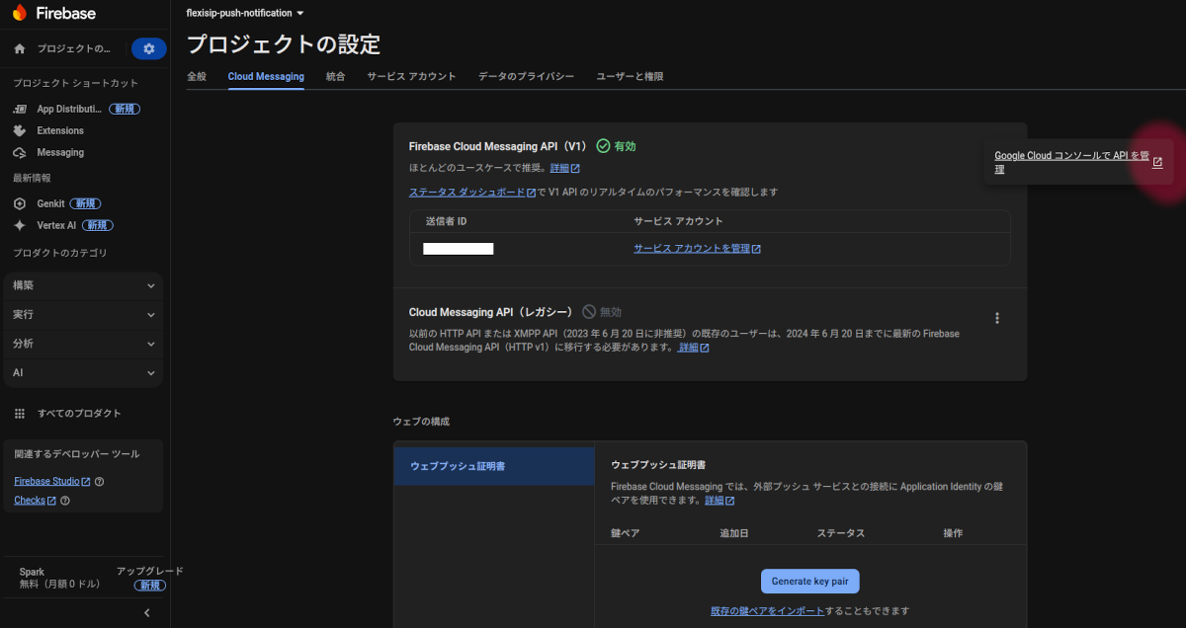Open legacy Cloud Messaging API three-dot menu
This screenshot has height=628, width=1186.
pyautogui.click(x=996, y=318)
